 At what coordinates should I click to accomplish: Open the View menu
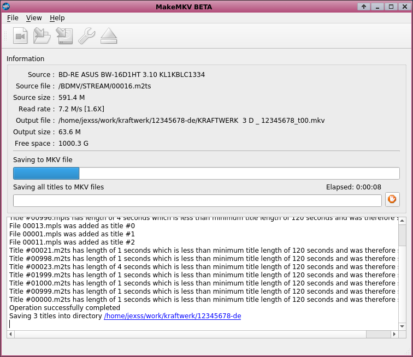(34, 18)
